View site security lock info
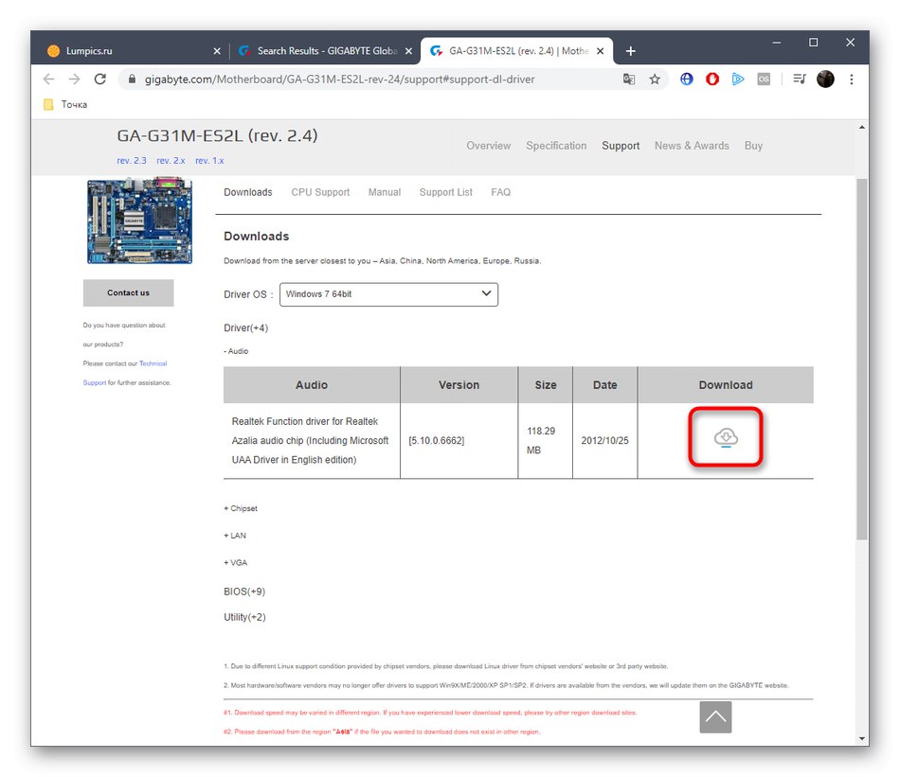This screenshot has height=777, width=900. pos(132,79)
